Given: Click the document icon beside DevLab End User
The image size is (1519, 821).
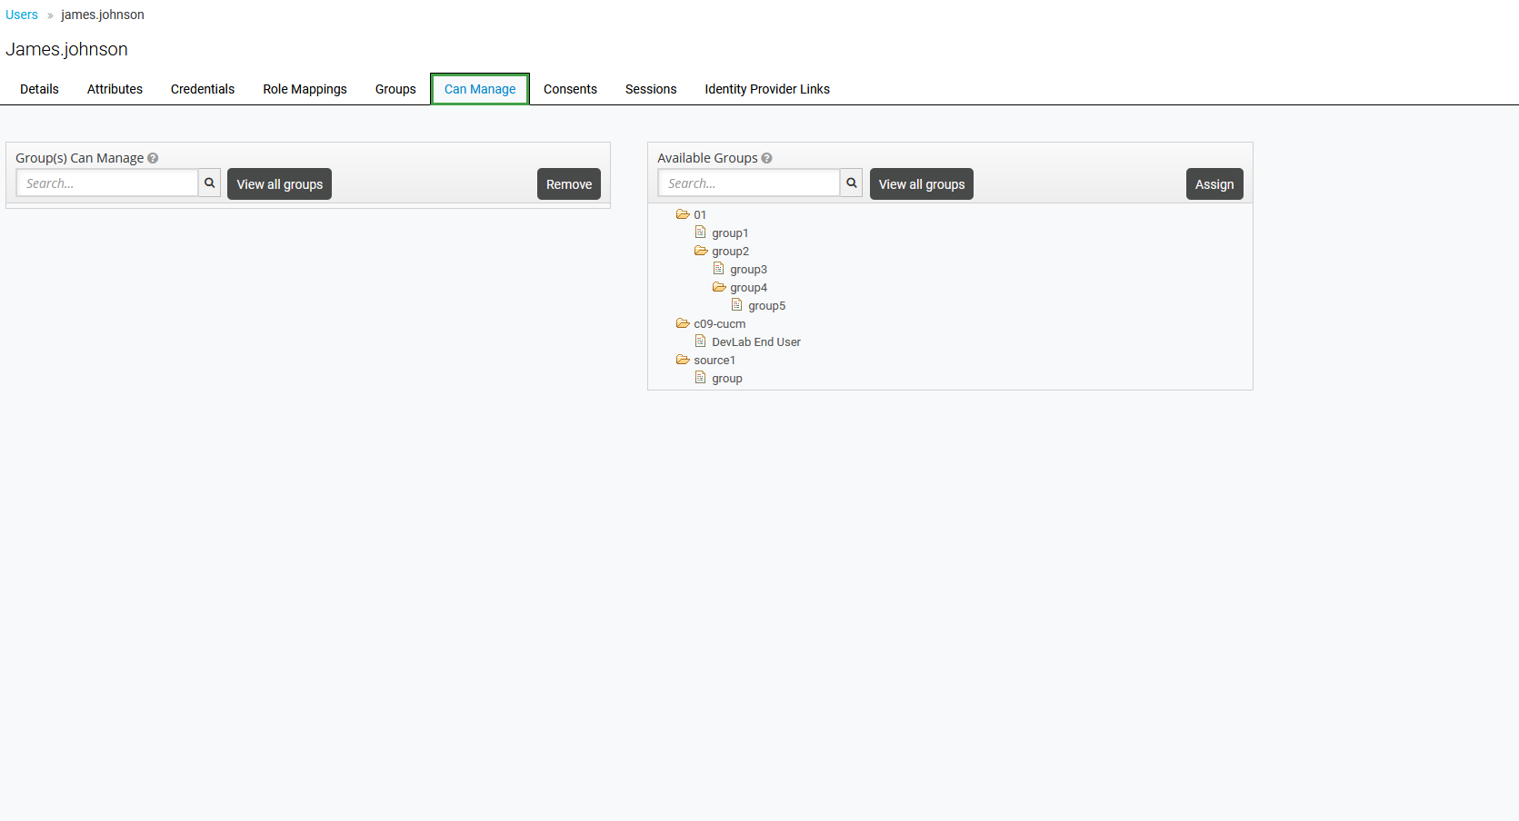Looking at the screenshot, I should (700, 341).
